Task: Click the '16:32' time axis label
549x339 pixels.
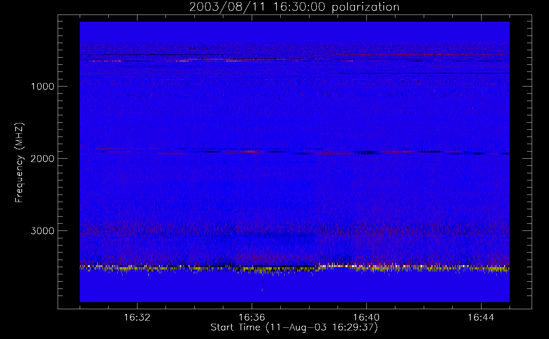Action: (137, 318)
